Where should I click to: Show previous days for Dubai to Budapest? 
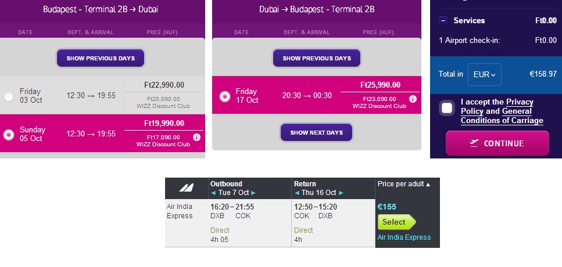point(317,59)
